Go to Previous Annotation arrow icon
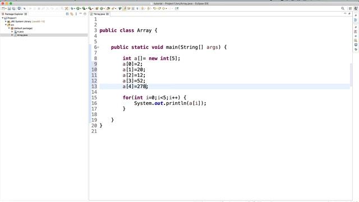This screenshot has height=202, width=359. click(x=148, y=8)
